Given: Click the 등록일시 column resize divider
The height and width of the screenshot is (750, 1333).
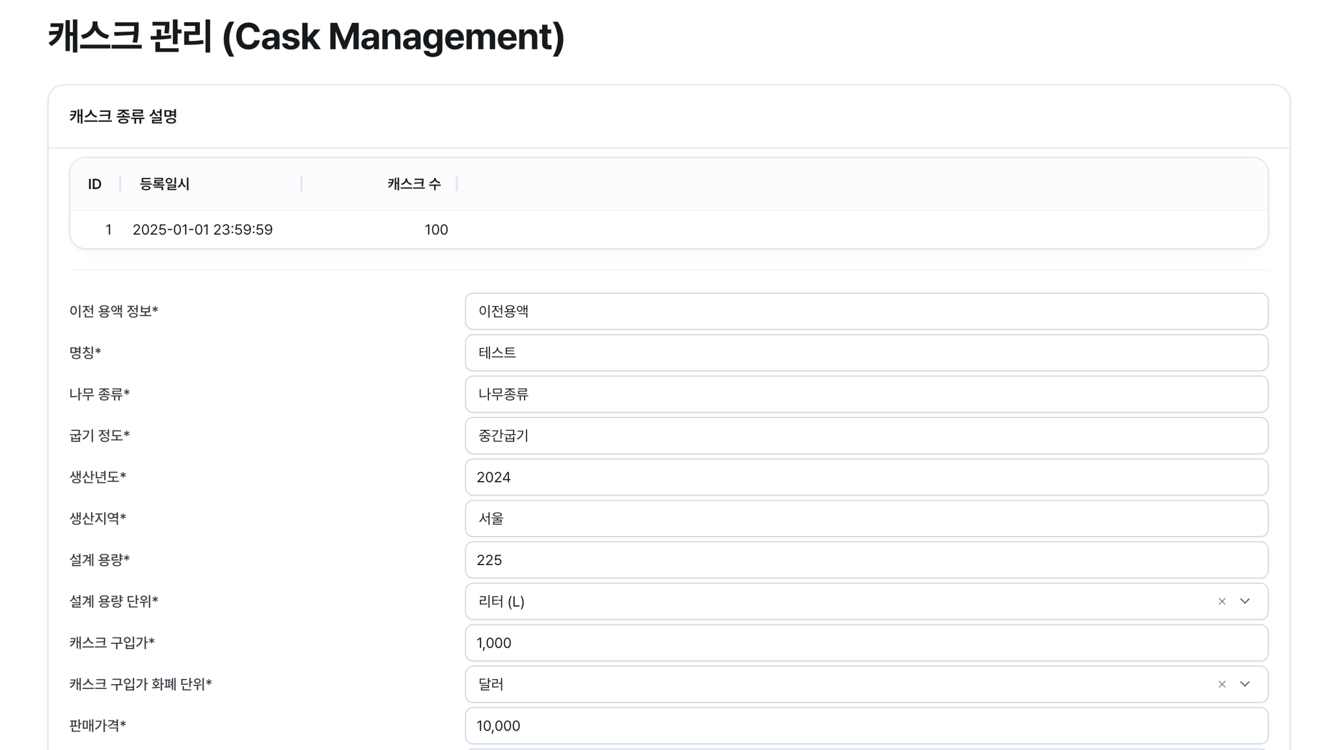Looking at the screenshot, I should pyautogui.click(x=301, y=184).
